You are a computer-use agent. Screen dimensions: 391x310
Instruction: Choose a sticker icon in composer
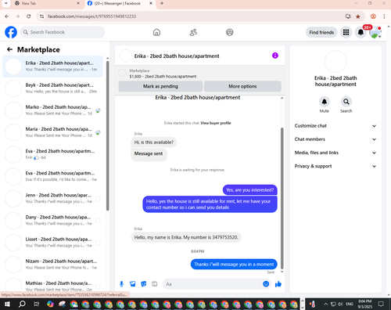[144, 284]
